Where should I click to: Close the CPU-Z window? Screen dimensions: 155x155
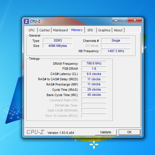[x=135, y=20]
